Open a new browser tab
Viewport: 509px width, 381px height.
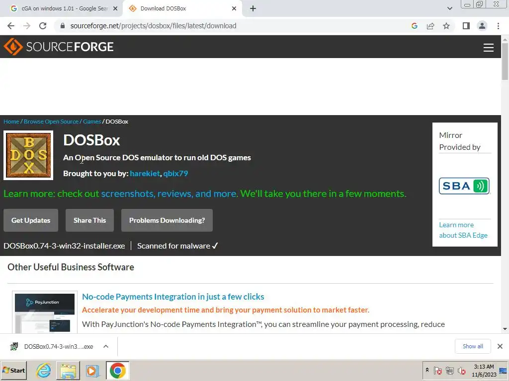coord(253,8)
